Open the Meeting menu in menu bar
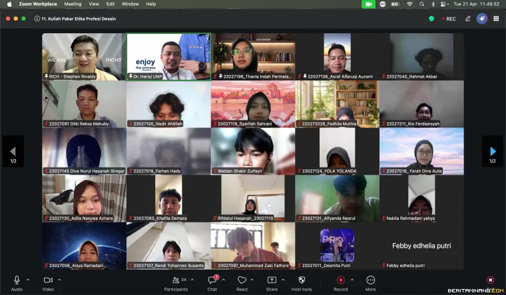Image resolution: width=506 pixels, height=295 pixels. [73, 4]
